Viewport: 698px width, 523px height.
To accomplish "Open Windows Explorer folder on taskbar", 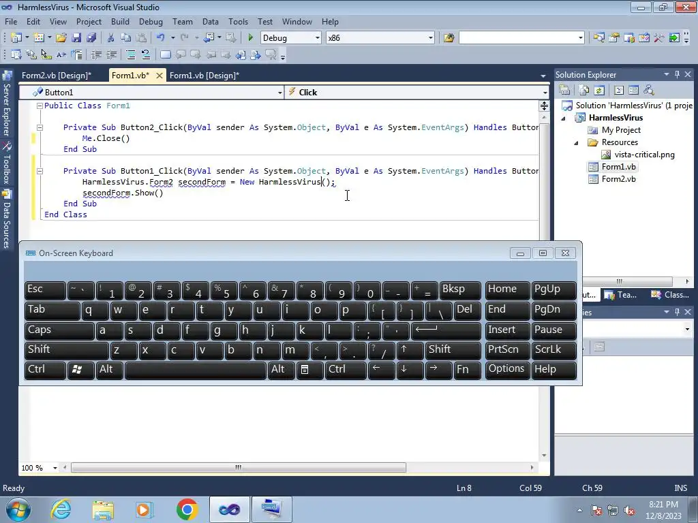I will (103, 509).
